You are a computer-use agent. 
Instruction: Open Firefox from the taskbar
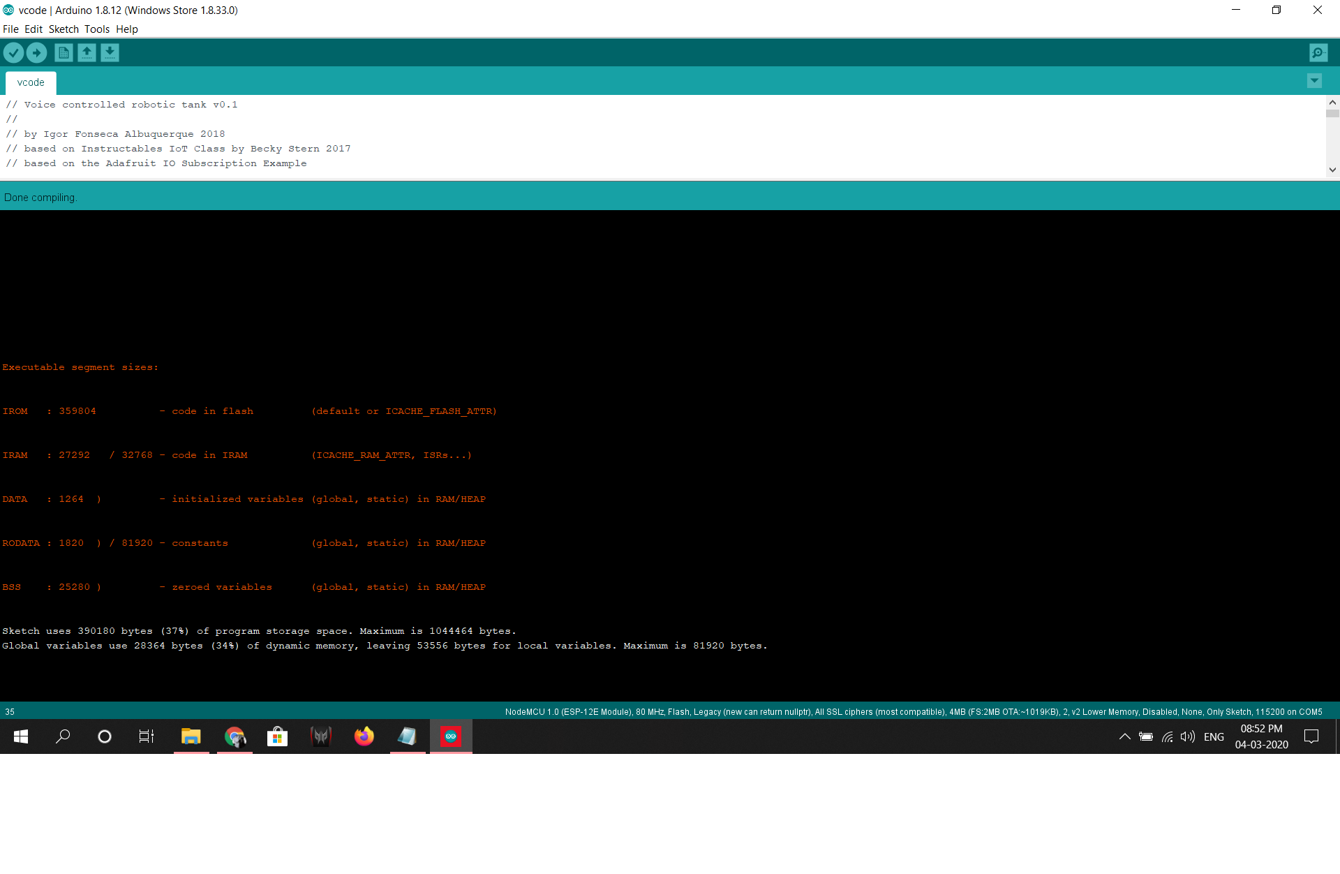point(364,736)
